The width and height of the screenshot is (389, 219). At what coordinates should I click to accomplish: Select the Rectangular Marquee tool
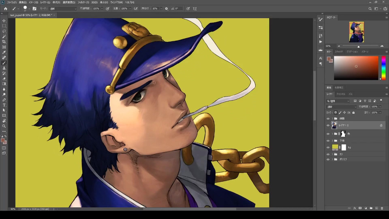4,26
